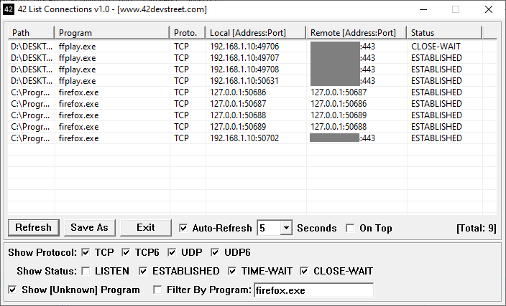
Task: Click the Refresh button
Action: coord(34,228)
